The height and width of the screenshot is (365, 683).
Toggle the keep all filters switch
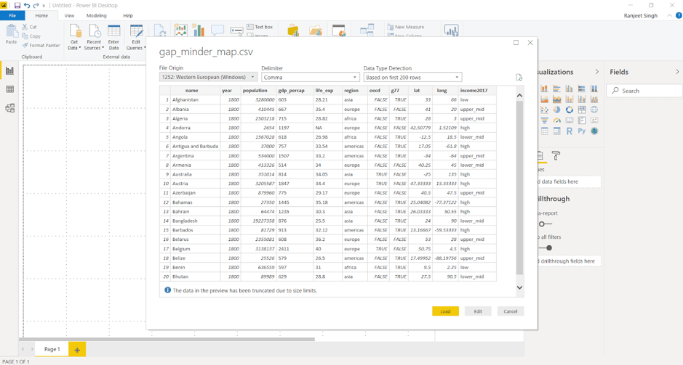(x=545, y=248)
